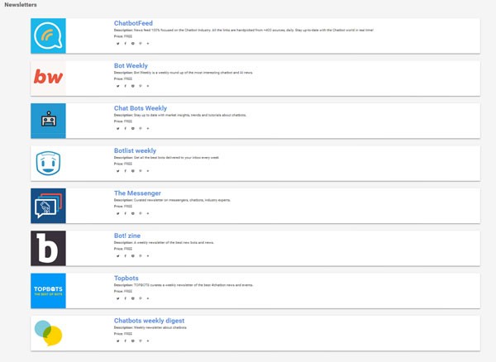
Task: Click the plus icon under Bot! zine
Action: [148, 256]
